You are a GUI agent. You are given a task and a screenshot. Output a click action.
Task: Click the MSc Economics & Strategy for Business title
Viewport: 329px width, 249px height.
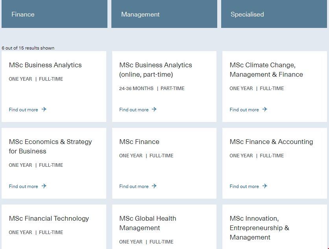50,146
